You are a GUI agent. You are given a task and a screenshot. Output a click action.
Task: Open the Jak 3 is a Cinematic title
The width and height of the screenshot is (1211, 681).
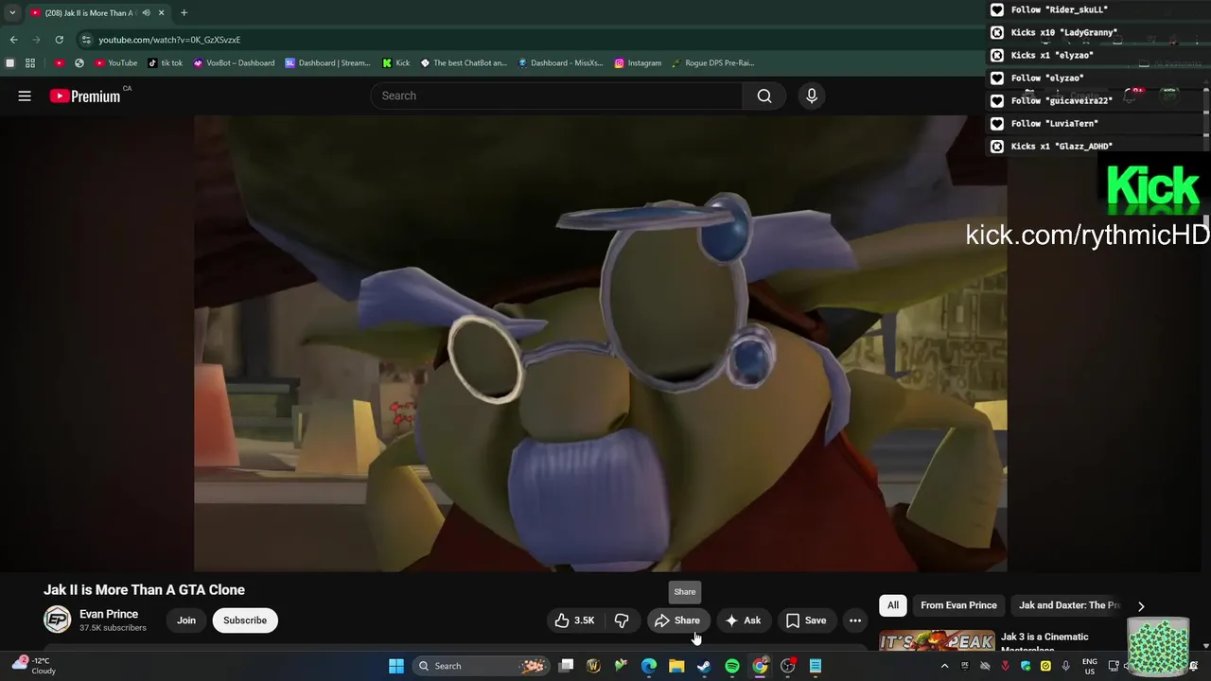click(x=1044, y=641)
